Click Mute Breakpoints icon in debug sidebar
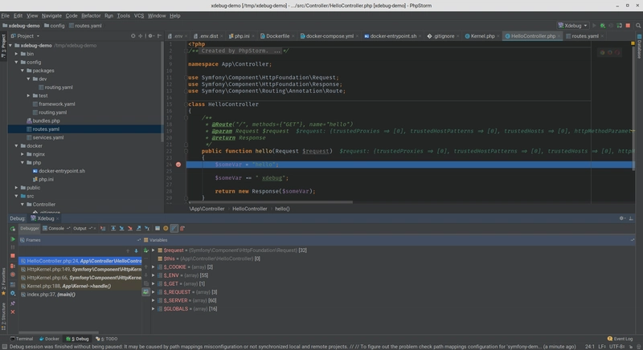643x350 pixels. point(13,275)
